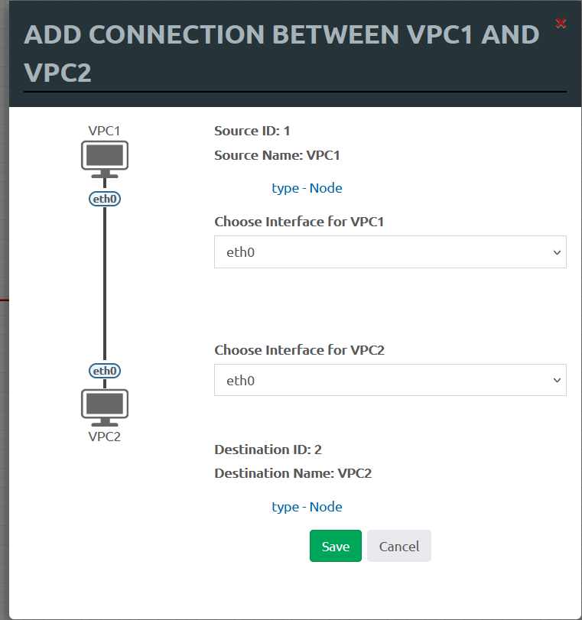Click the upper eth0 interface badge
The width and height of the screenshot is (582, 620).
click(x=105, y=199)
